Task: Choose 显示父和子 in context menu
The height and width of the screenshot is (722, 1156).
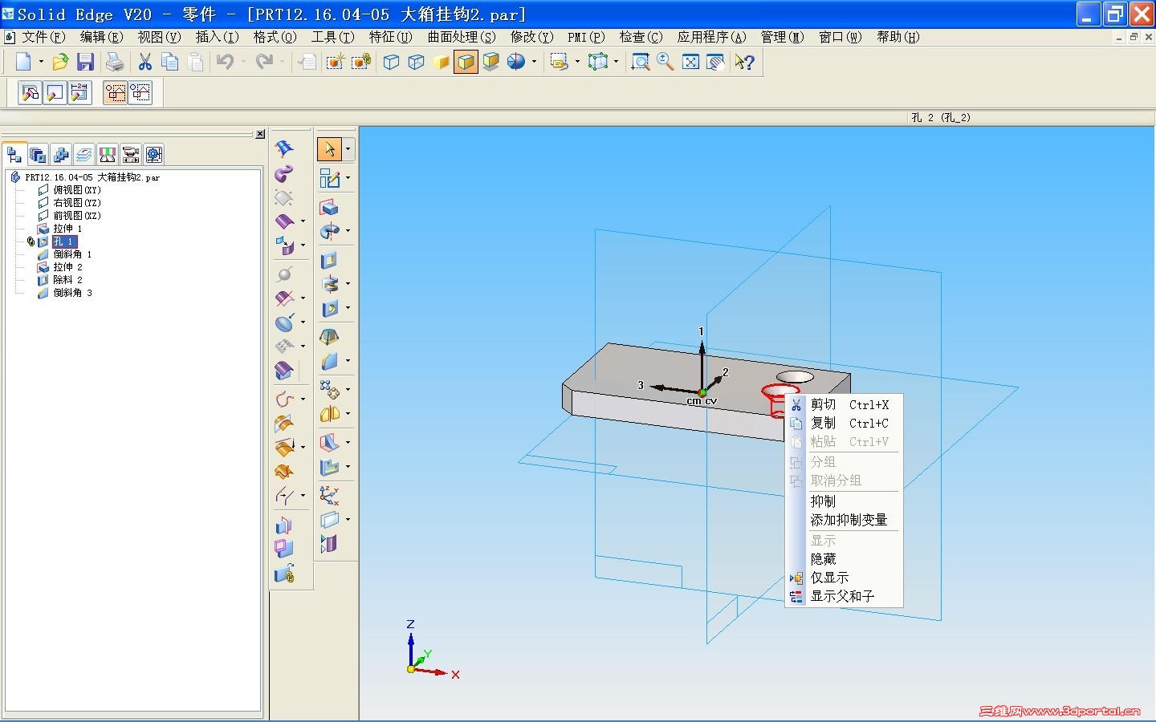Action: coord(843,596)
